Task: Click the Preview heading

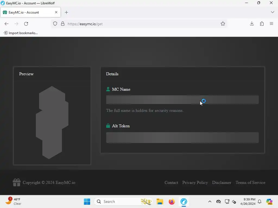Action: (26, 74)
